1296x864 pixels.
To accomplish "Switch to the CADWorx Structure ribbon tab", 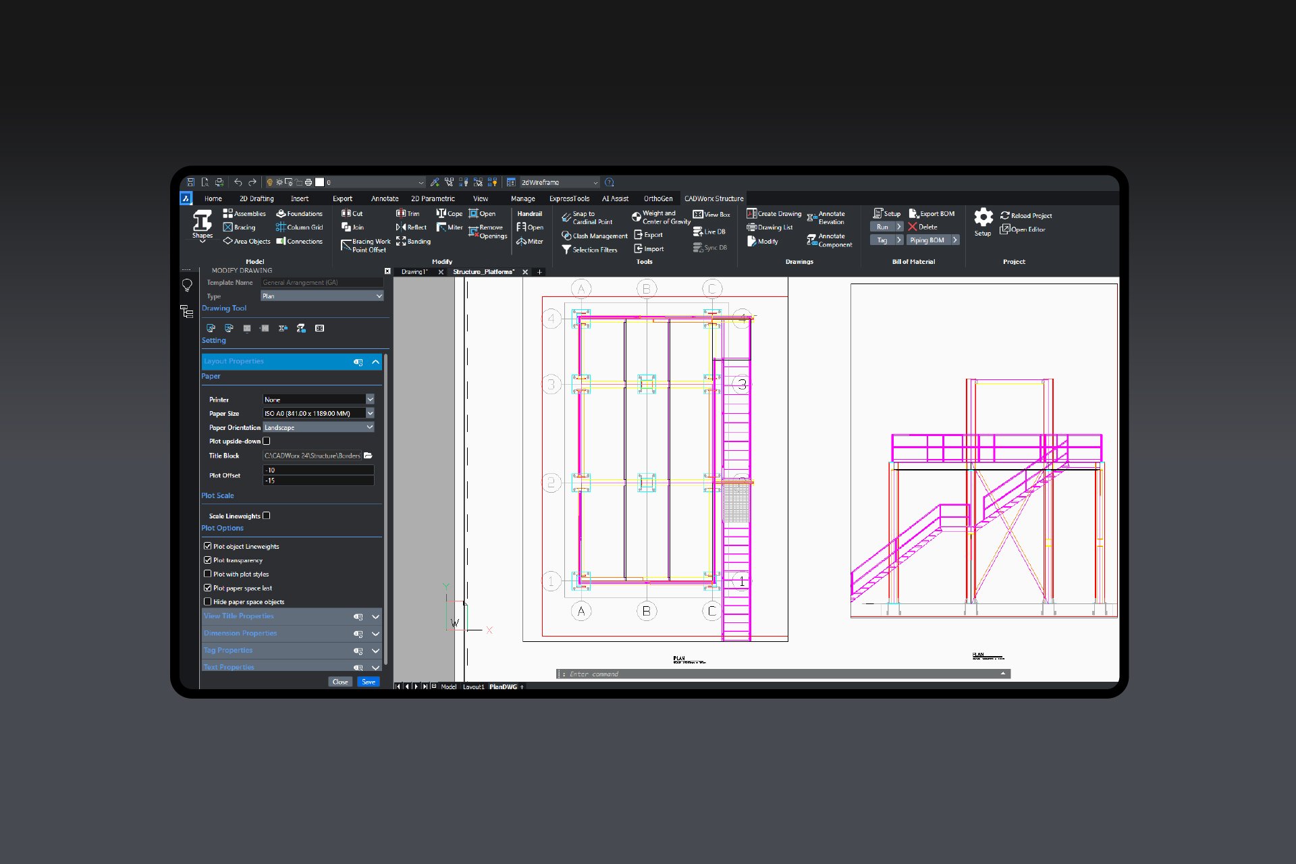I will (713, 198).
